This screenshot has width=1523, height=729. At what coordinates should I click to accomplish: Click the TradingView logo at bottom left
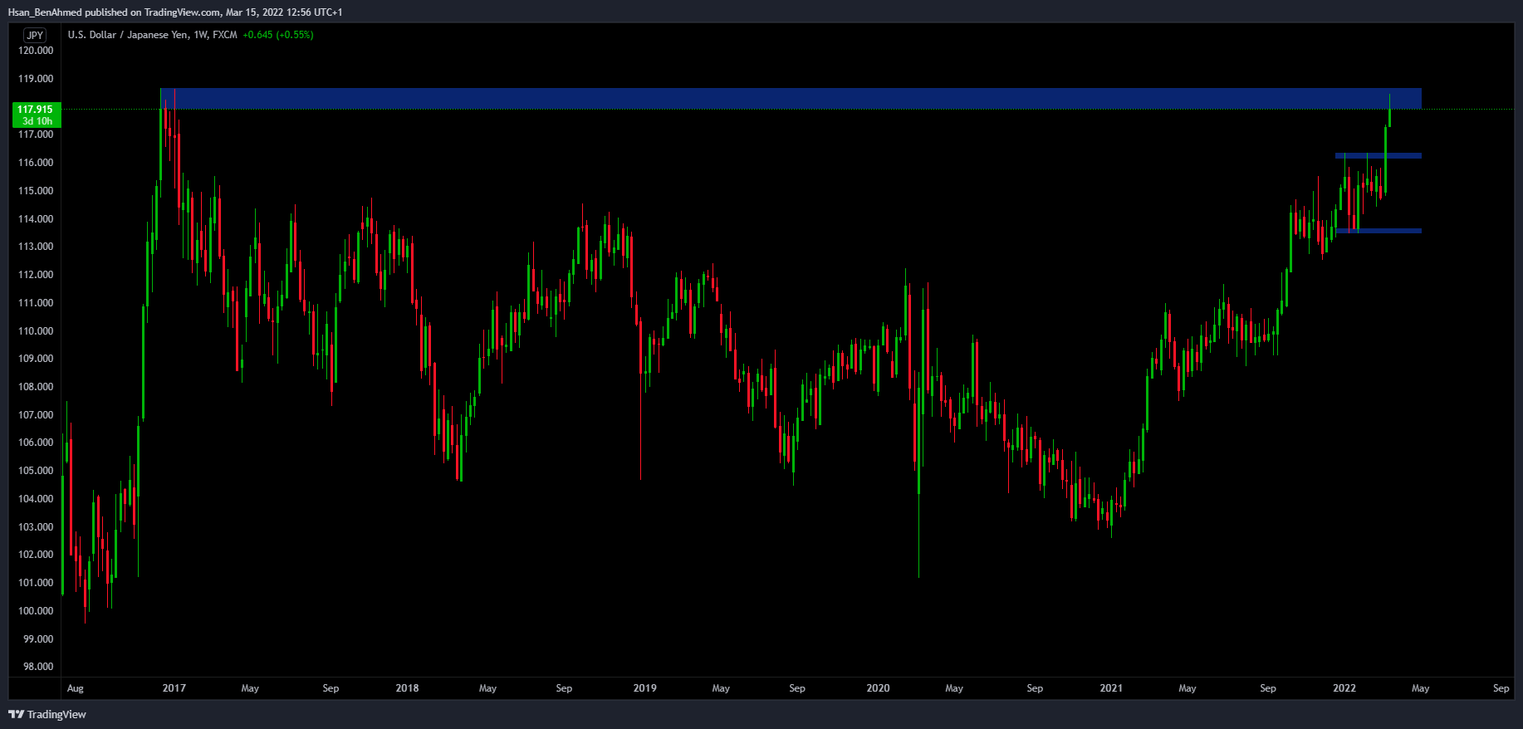(x=47, y=714)
